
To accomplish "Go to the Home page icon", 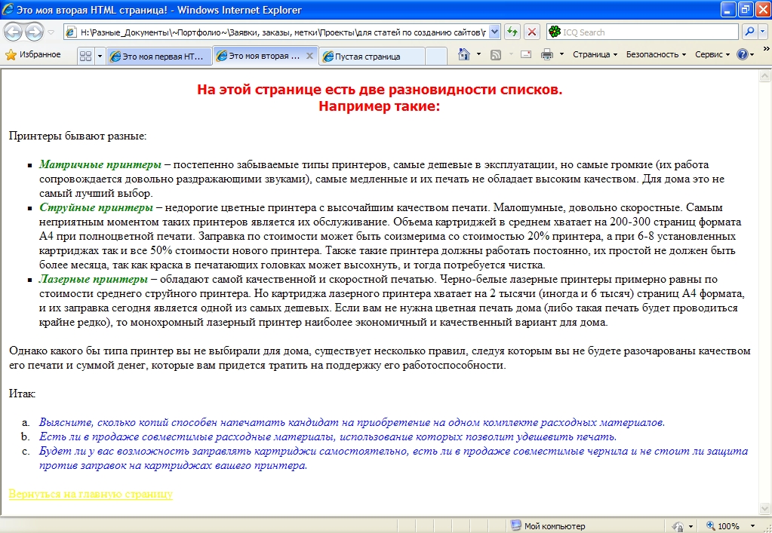I will tap(464, 54).
